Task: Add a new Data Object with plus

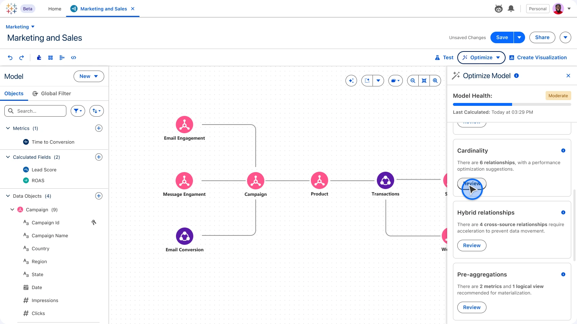Action: pyautogui.click(x=99, y=196)
